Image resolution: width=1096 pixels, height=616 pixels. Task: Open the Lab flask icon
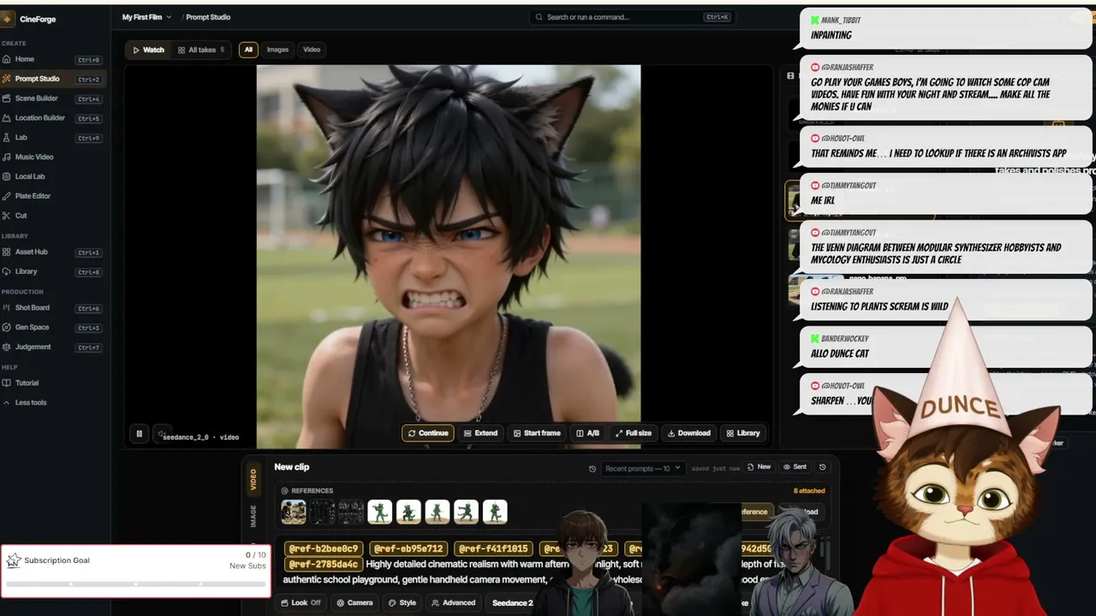tap(7, 138)
